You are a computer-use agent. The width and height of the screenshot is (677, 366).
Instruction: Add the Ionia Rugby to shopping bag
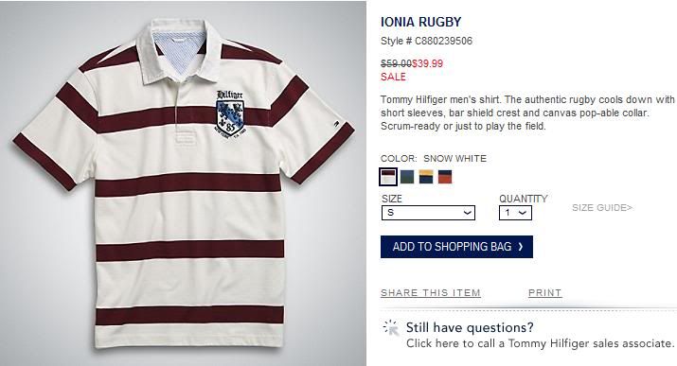click(x=456, y=247)
